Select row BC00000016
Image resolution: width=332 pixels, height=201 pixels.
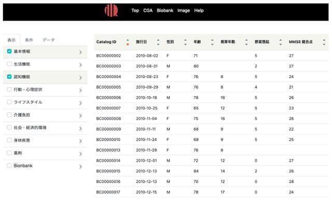[x=211, y=181]
